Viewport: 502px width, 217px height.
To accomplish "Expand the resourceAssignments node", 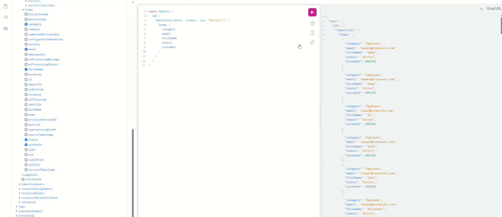I will (x=20, y=189).
